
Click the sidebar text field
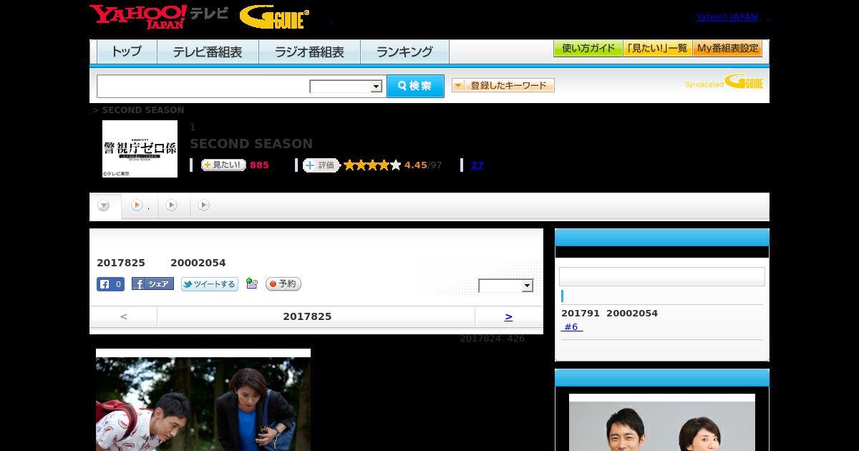pos(662,277)
